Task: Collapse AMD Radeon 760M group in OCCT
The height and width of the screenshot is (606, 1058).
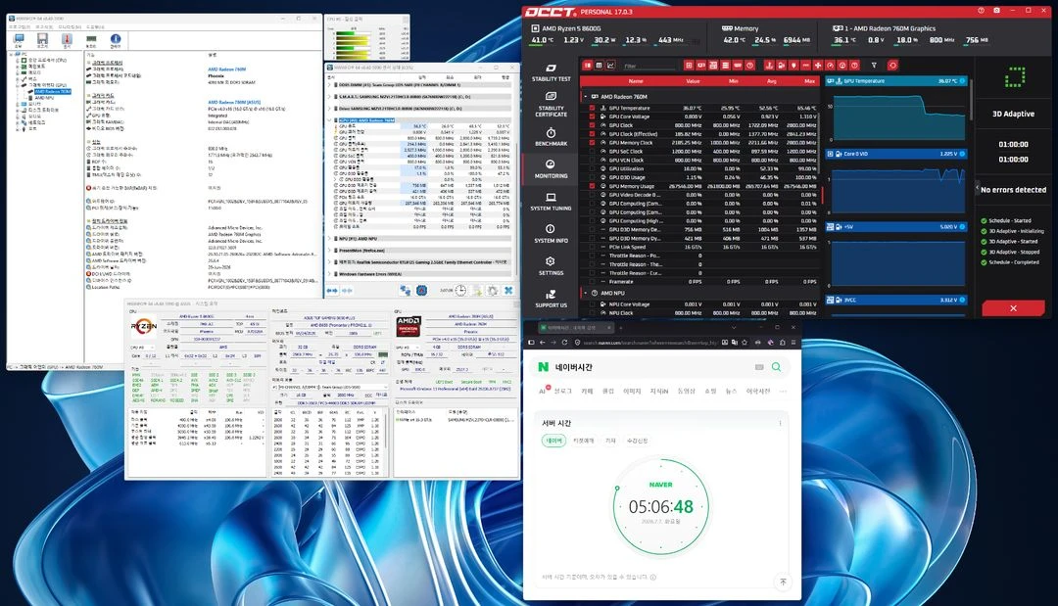Action: [586, 96]
